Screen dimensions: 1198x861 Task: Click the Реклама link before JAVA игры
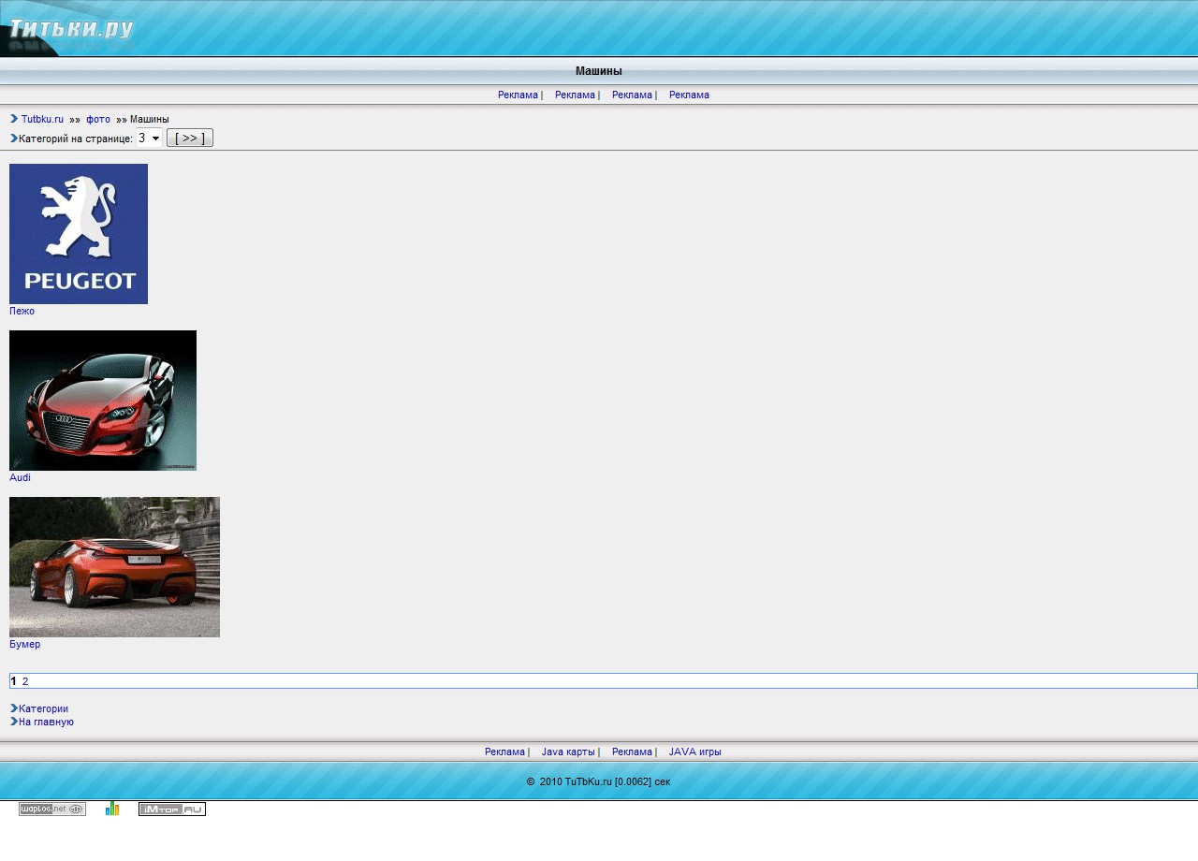point(632,752)
